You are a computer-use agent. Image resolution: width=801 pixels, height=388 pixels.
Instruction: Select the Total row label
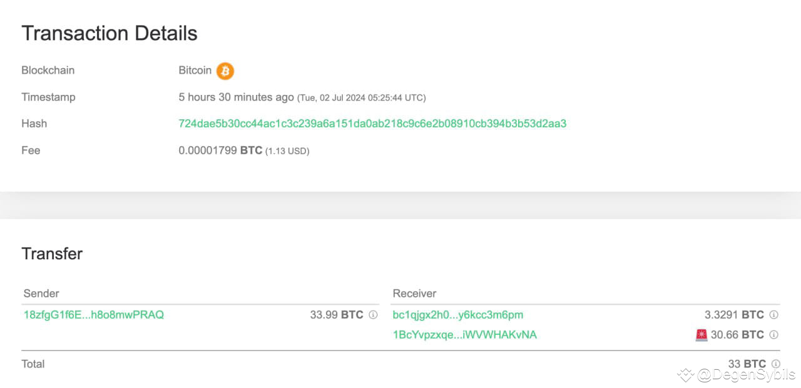click(33, 364)
